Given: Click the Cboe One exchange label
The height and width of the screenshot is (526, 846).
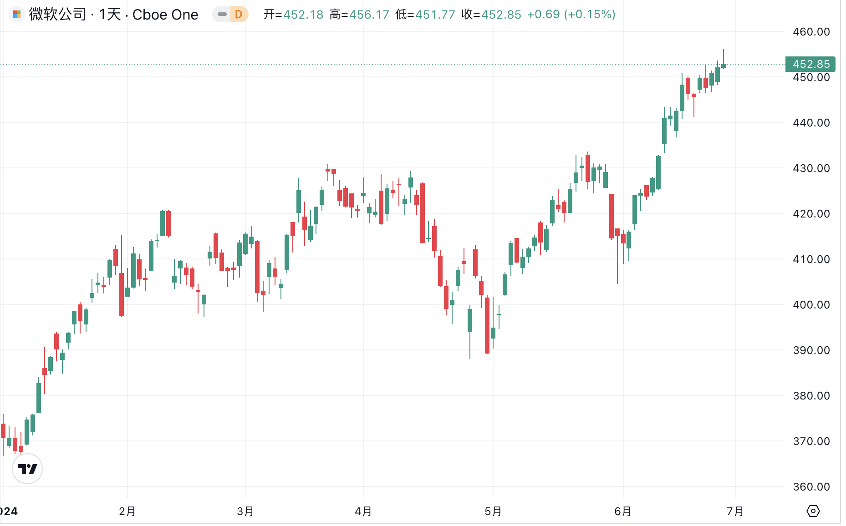Looking at the screenshot, I should click(x=165, y=15).
